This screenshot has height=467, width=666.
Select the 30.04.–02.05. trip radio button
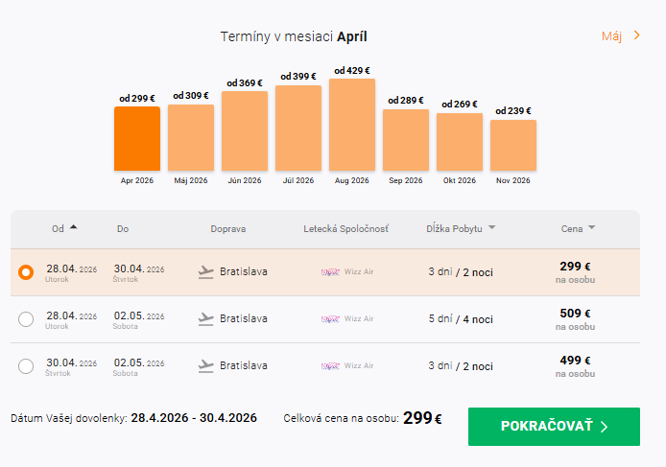coord(26,366)
